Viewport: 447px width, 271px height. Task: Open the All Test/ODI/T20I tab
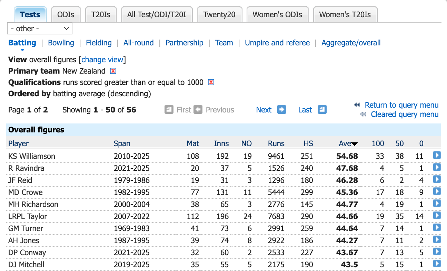157,14
